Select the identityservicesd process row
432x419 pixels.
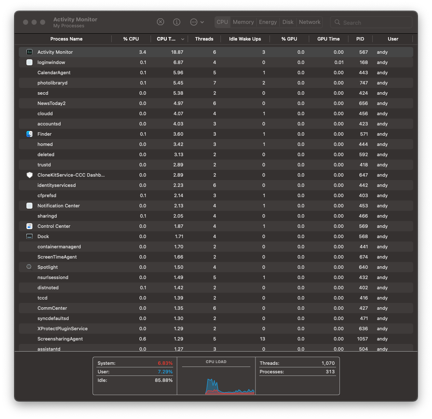click(216, 185)
